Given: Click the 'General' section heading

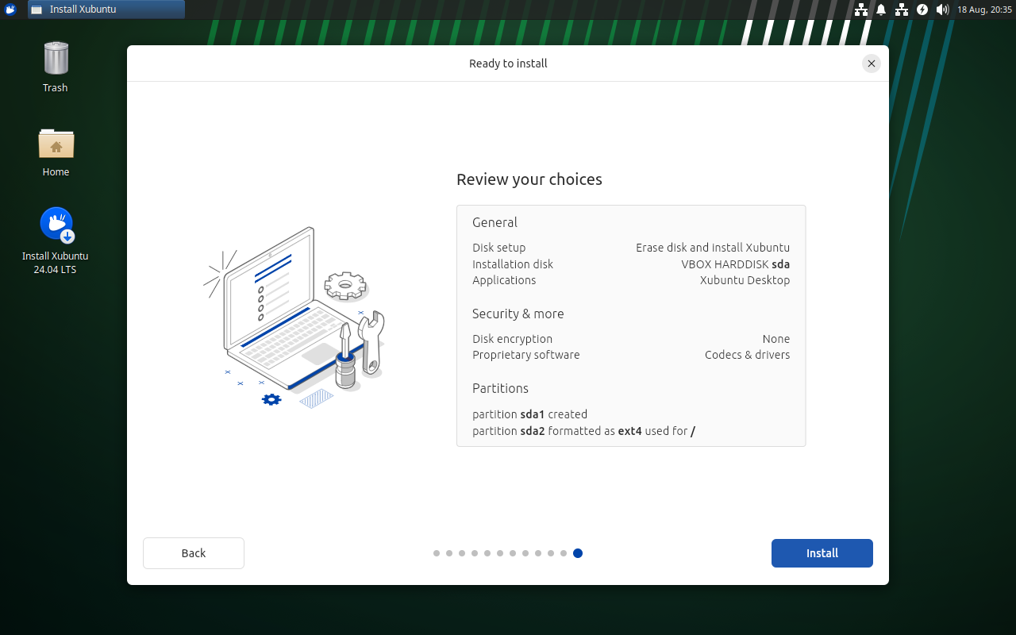Looking at the screenshot, I should tap(495, 222).
